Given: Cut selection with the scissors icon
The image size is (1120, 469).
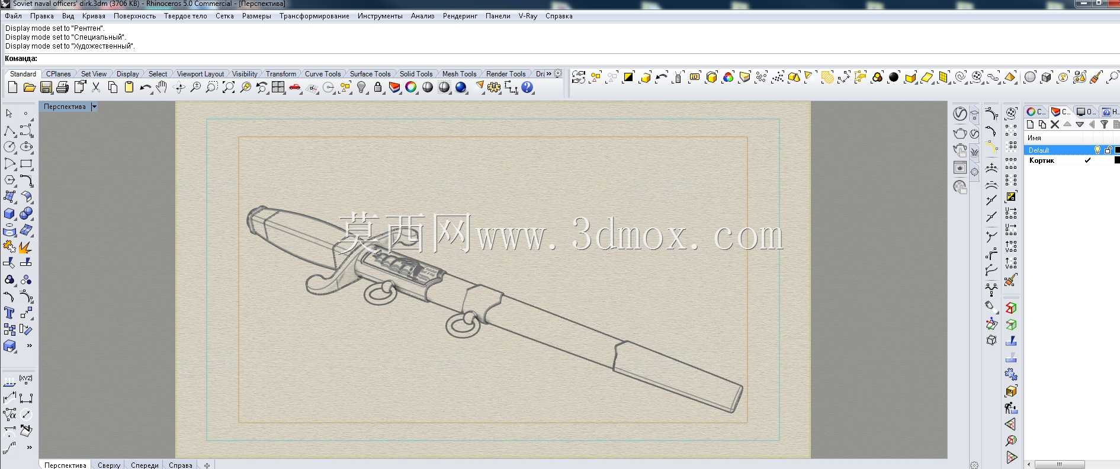Looking at the screenshot, I should pos(96,88).
